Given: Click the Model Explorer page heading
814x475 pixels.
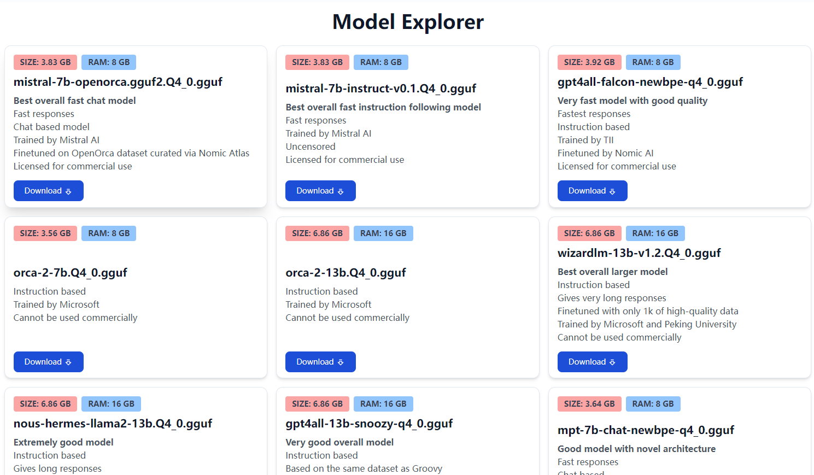Looking at the screenshot, I should [x=408, y=22].
